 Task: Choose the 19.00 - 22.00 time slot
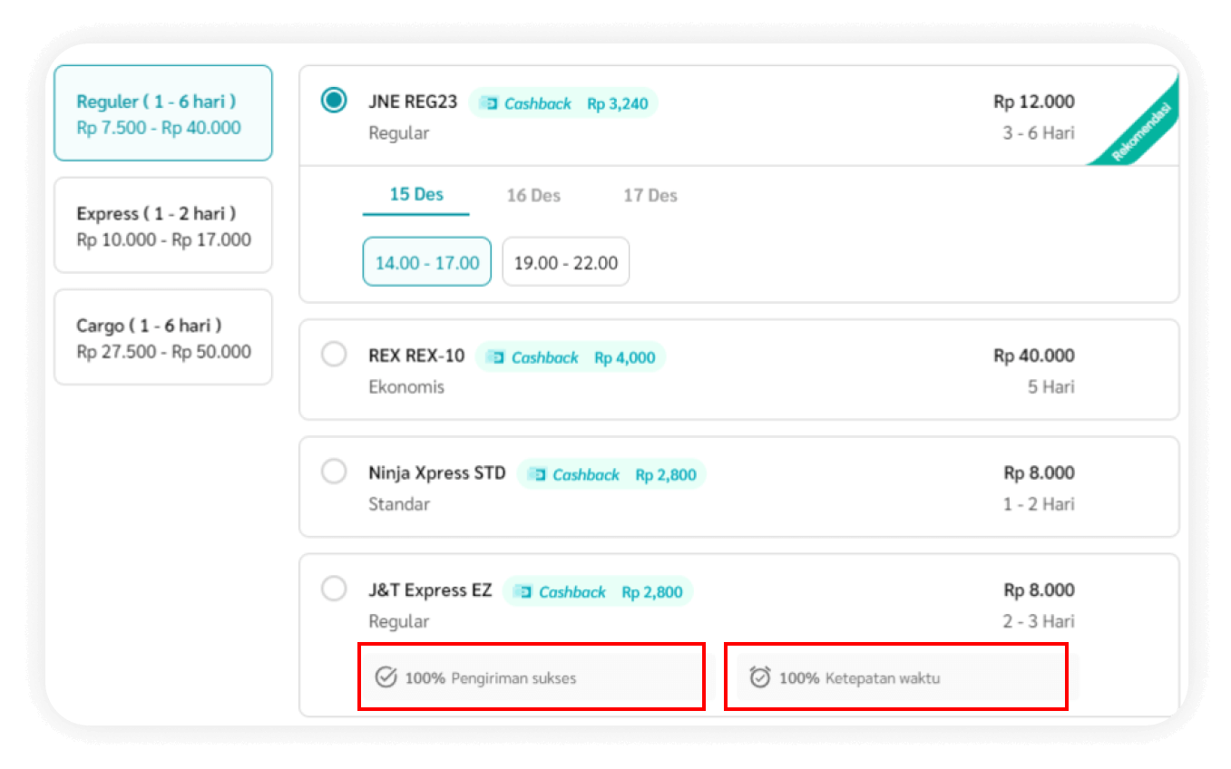566,262
